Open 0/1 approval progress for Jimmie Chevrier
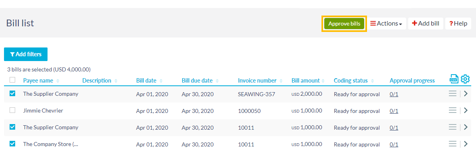This screenshot has height=156, width=476. click(x=394, y=111)
